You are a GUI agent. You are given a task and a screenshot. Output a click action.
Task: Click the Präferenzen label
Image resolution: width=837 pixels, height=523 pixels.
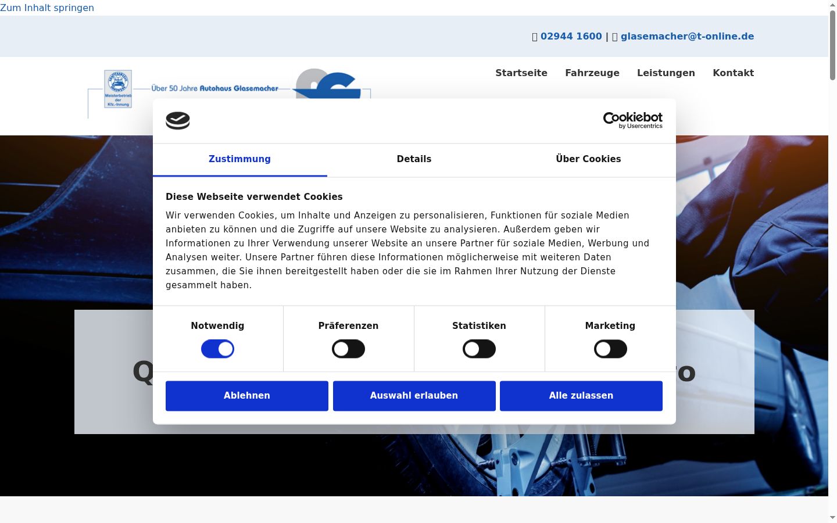pos(348,326)
